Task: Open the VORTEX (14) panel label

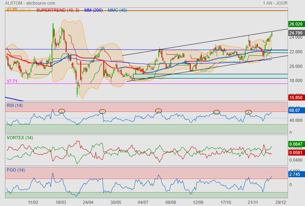Action: click(20, 137)
